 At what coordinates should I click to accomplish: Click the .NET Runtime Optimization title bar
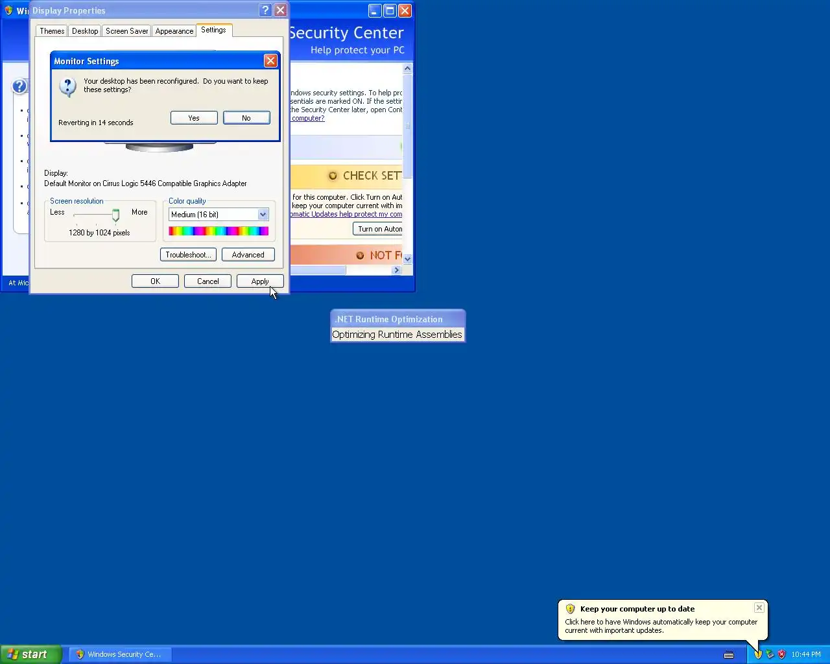(397, 319)
